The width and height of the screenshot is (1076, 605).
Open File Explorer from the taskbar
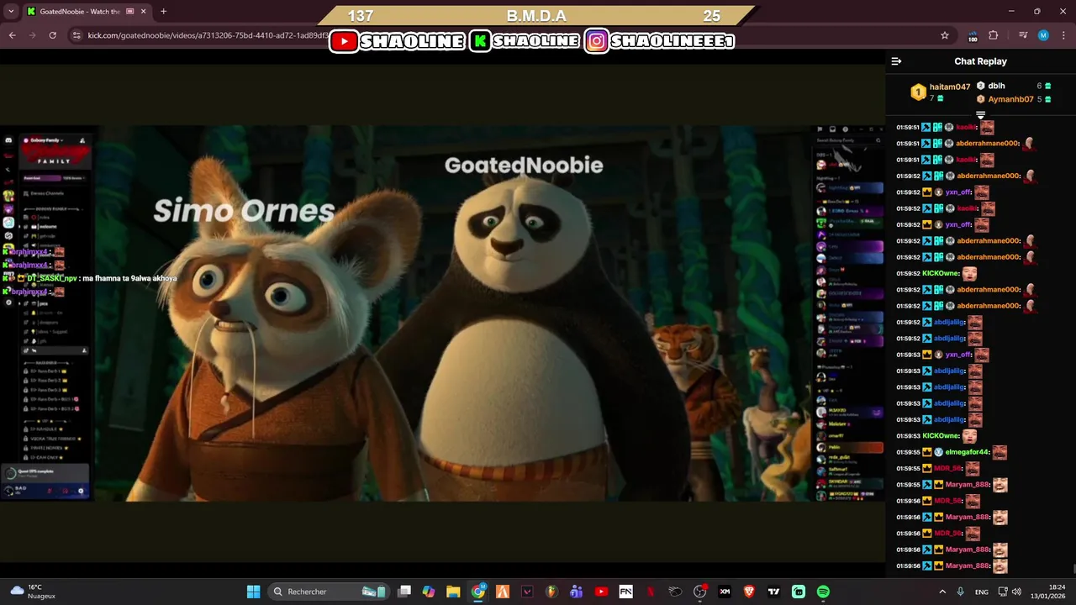point(453,592)
